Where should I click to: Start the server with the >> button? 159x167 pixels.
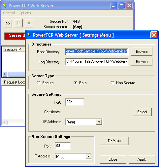pyautogui.click(x=8, y=23)
